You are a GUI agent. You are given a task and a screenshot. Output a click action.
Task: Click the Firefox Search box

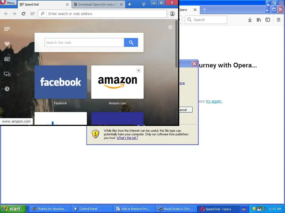click(206, 20)
